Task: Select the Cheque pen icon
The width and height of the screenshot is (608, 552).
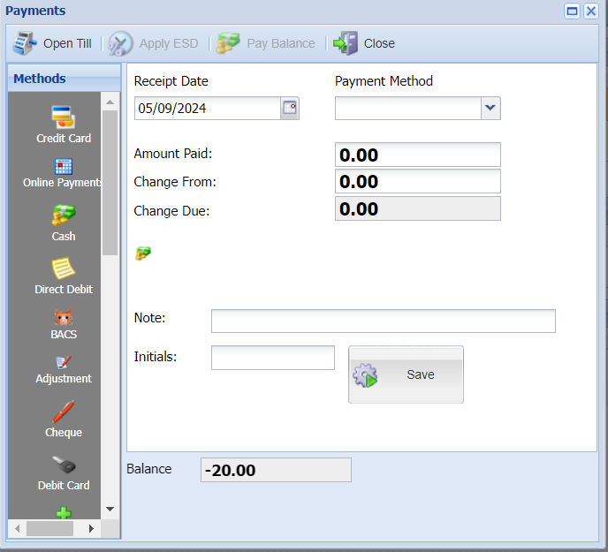Action: [x=64, y=412]
